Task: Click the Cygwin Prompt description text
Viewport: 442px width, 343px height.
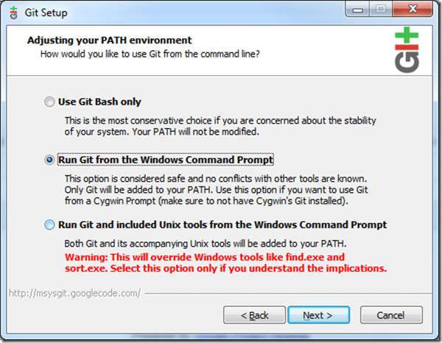Action: pyautogui.click(x=216, y=190)
